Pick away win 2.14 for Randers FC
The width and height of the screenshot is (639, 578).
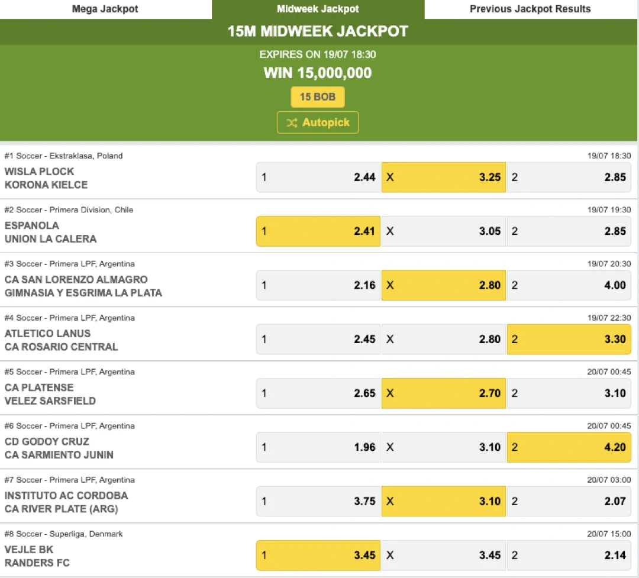(x=569, y=555)
